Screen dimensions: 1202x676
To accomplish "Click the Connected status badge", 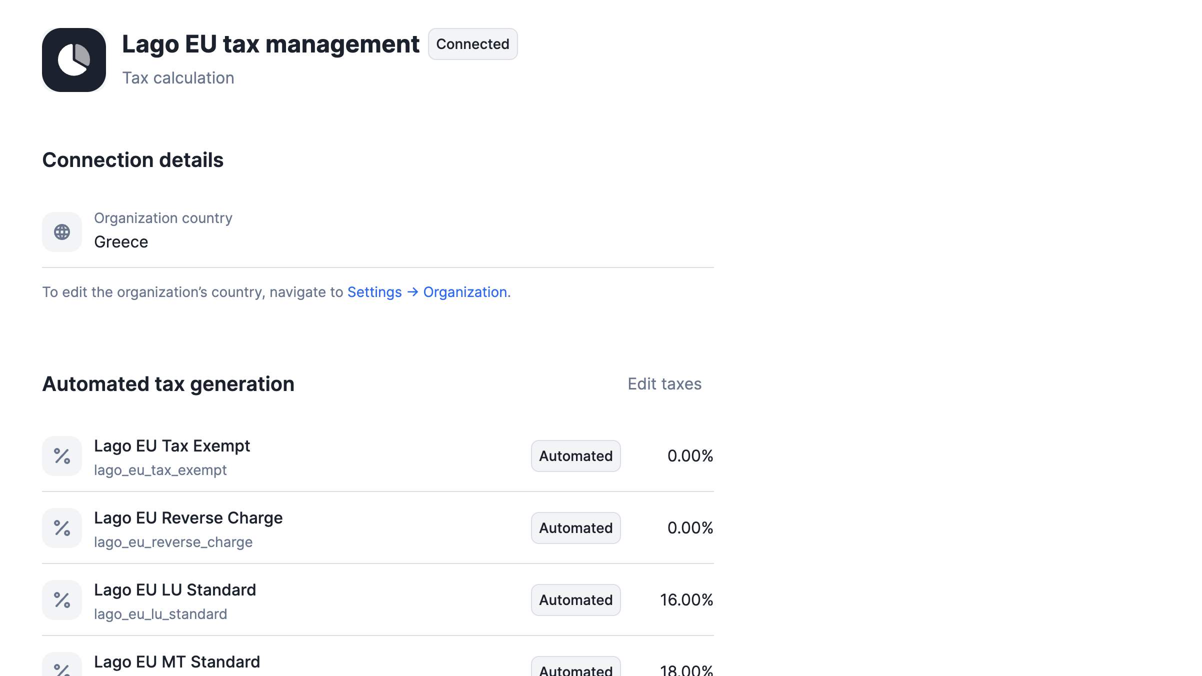I will coord(472,44).
